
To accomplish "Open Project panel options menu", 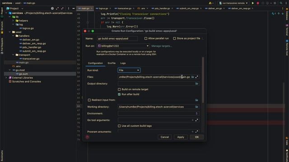I will pyautogui.click(x=68, y=9).
